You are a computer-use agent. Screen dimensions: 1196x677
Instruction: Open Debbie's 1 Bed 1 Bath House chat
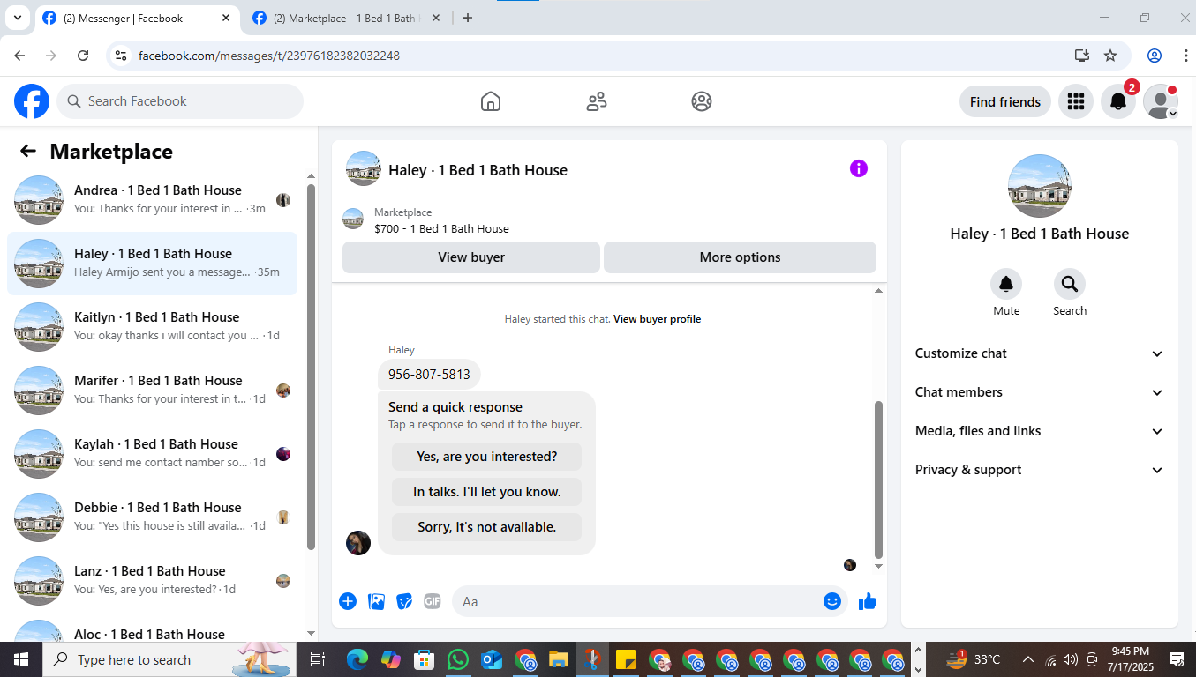tap(152, 517)
